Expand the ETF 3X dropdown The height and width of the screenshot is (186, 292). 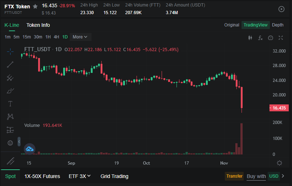80,176
